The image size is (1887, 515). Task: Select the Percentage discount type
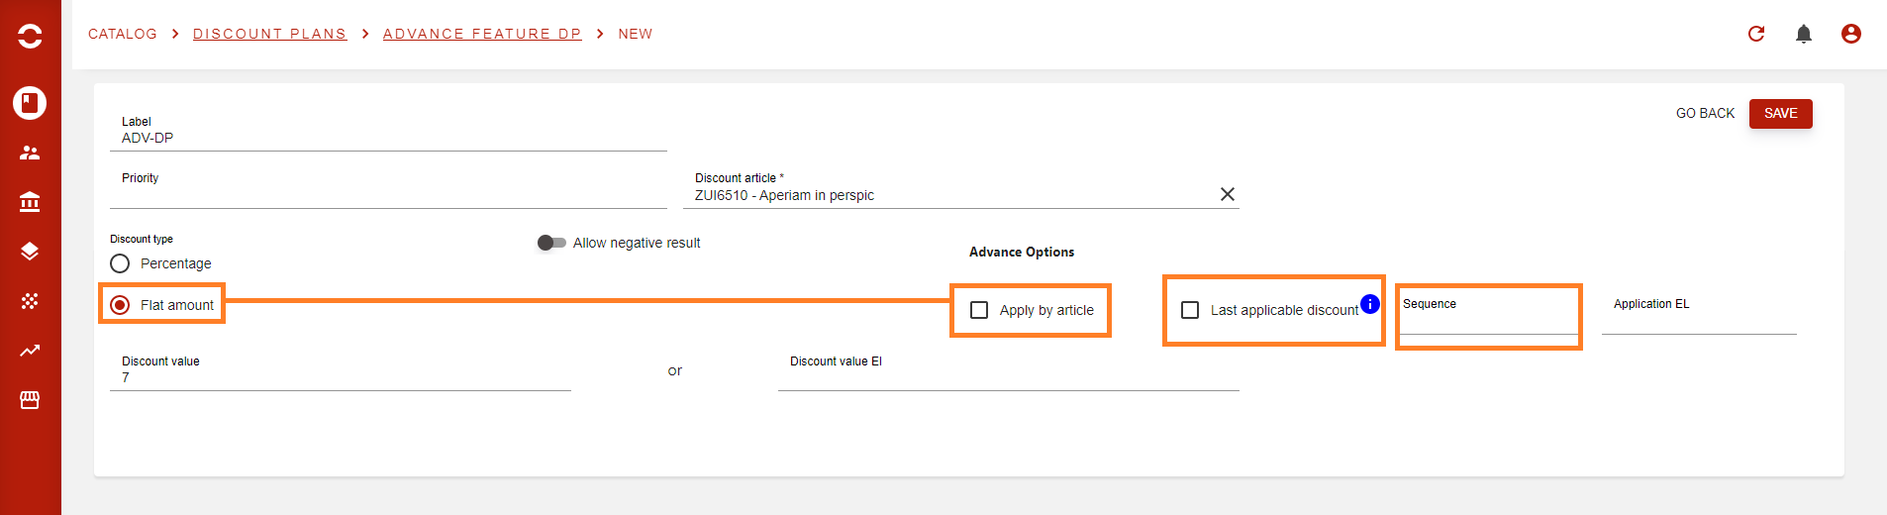click(x=120, y=263)
